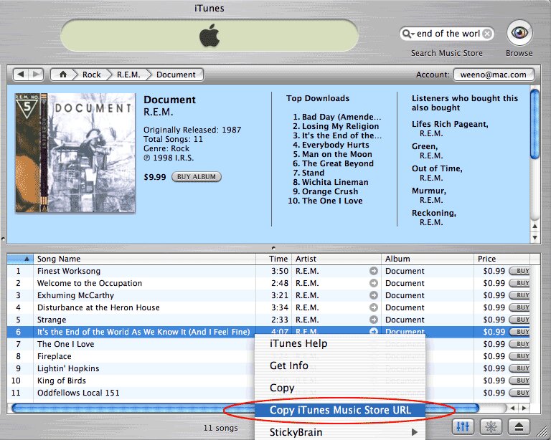The width and height of the screenshot is (551, 440).
Task: Clear the search field text
Action: [x=487, y=34]
